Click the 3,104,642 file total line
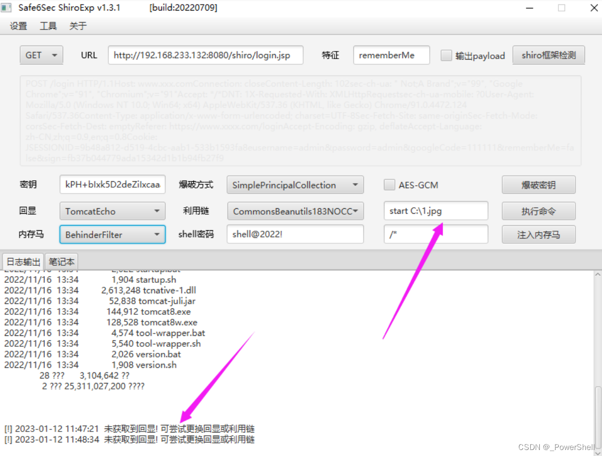 84,375
